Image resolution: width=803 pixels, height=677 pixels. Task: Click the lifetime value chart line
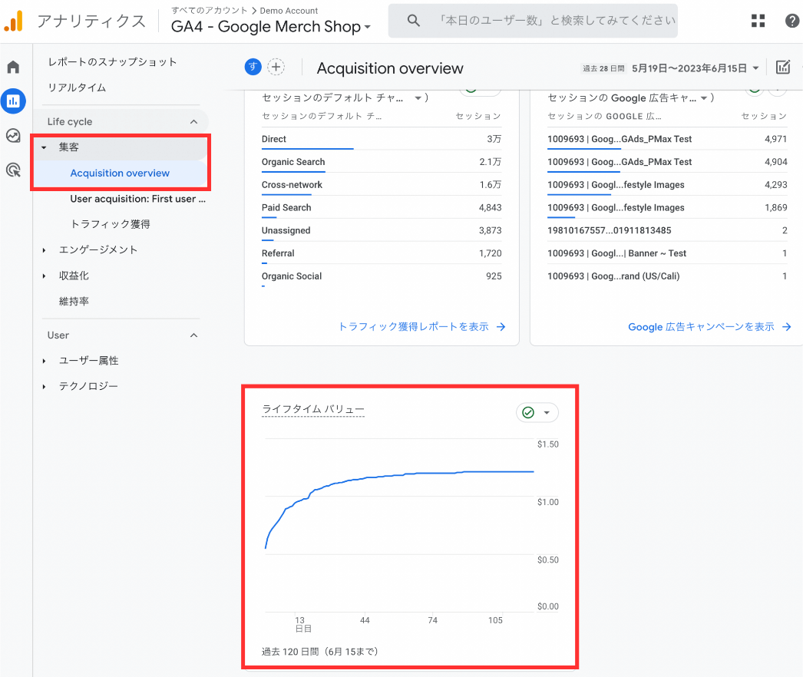399,475
